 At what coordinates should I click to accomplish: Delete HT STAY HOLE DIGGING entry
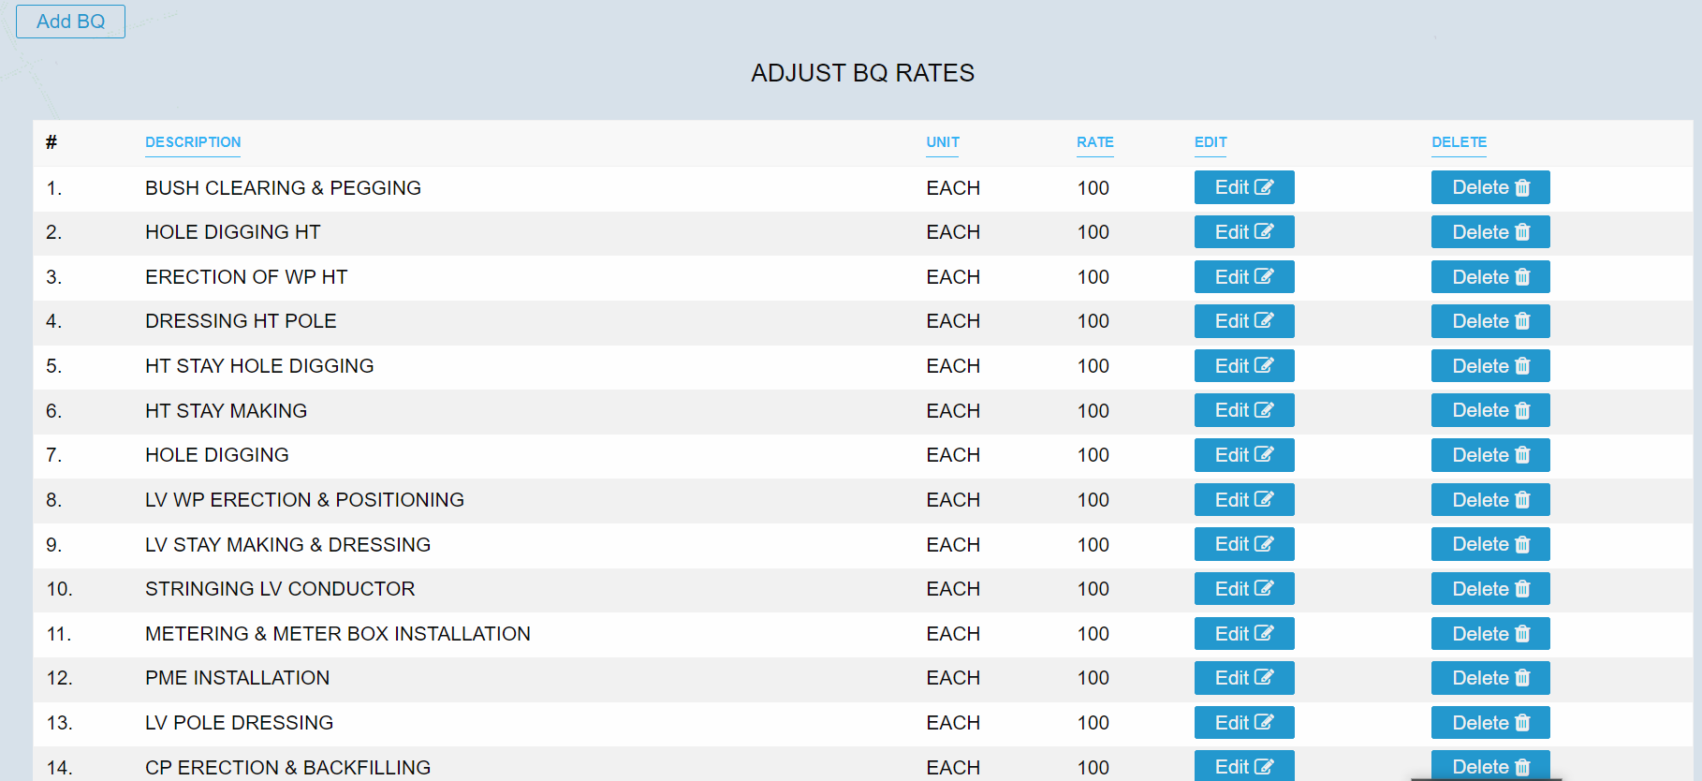click(1490, 366)
